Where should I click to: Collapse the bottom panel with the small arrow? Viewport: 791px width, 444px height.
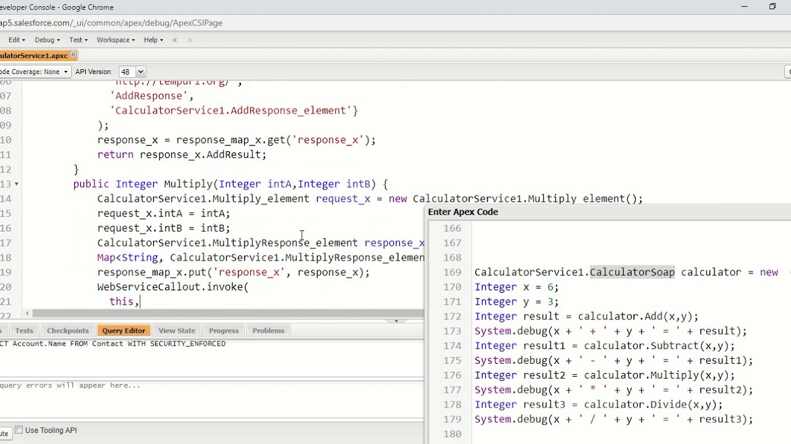pyautogui.click(x=396, y=321)
